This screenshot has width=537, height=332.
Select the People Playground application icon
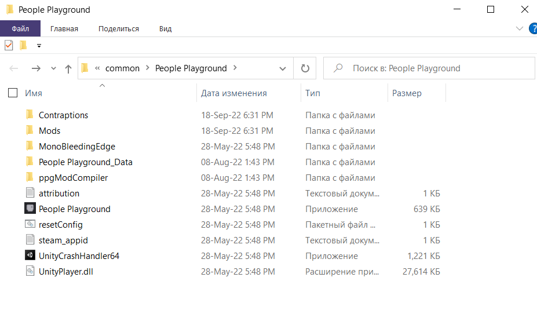pos(30,209)
